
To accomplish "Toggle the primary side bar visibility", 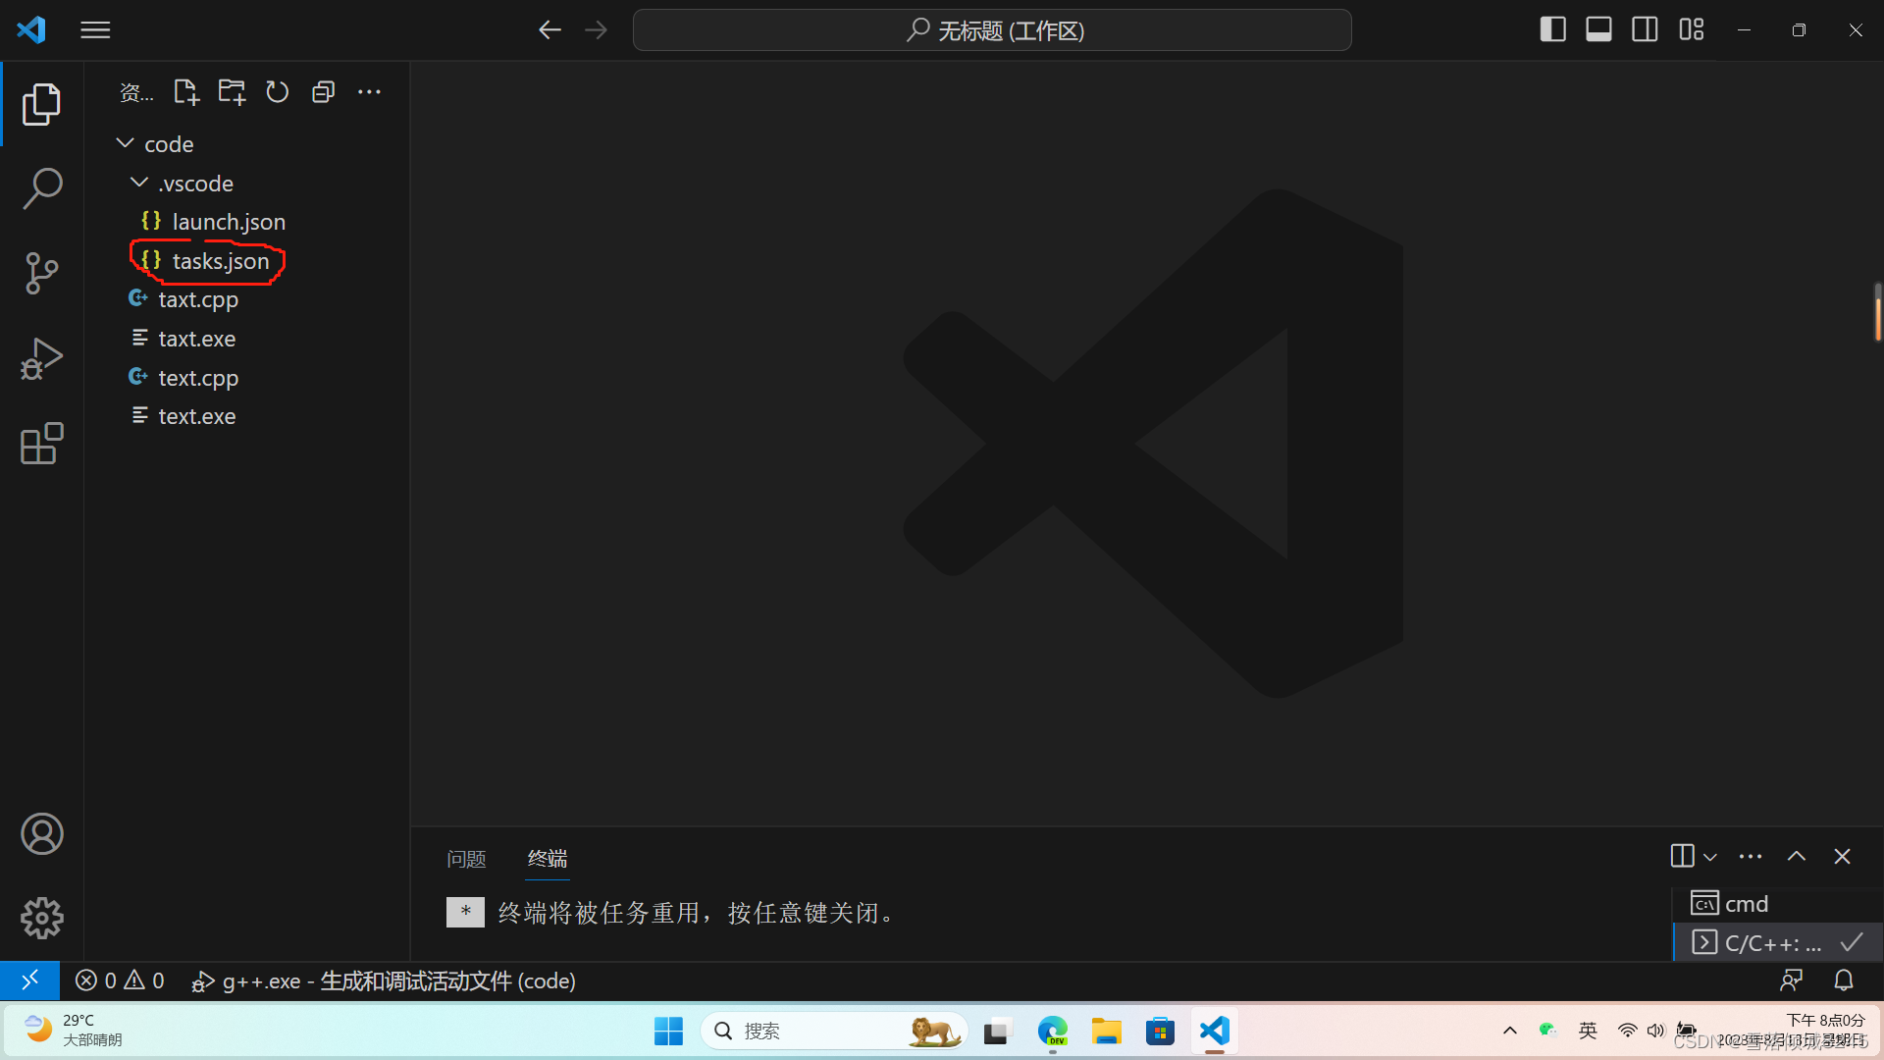I will (1552, 29).
